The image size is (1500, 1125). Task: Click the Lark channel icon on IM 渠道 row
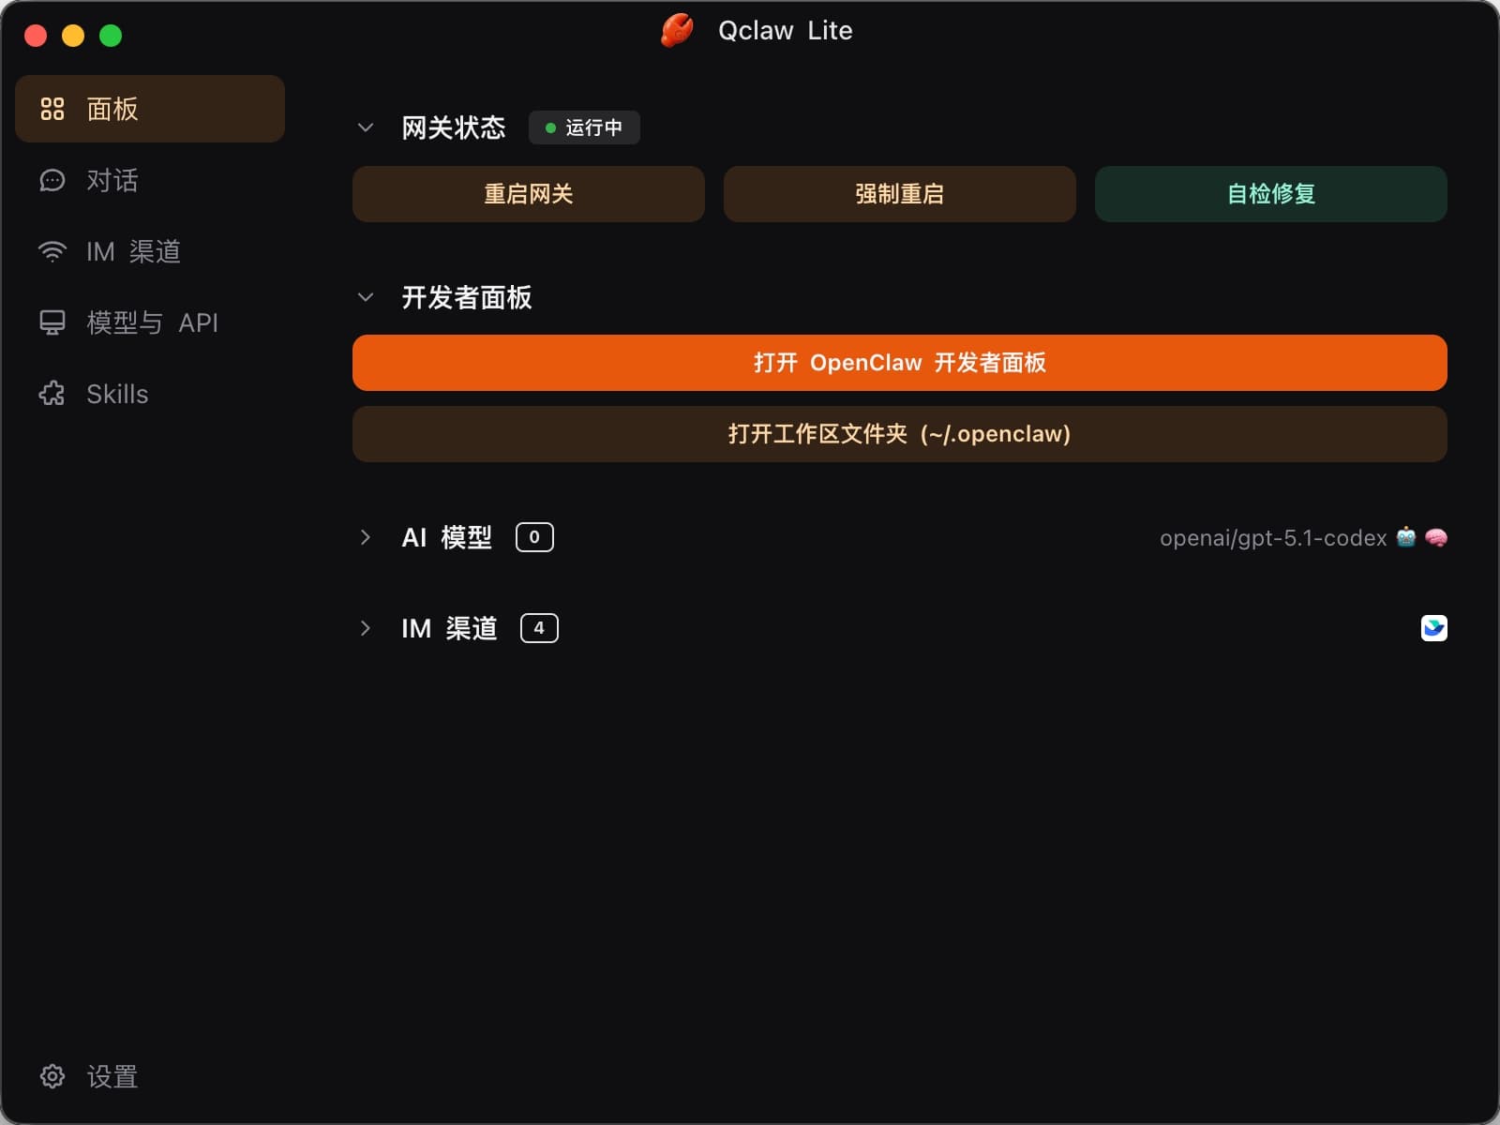(x=1433, y=627)
